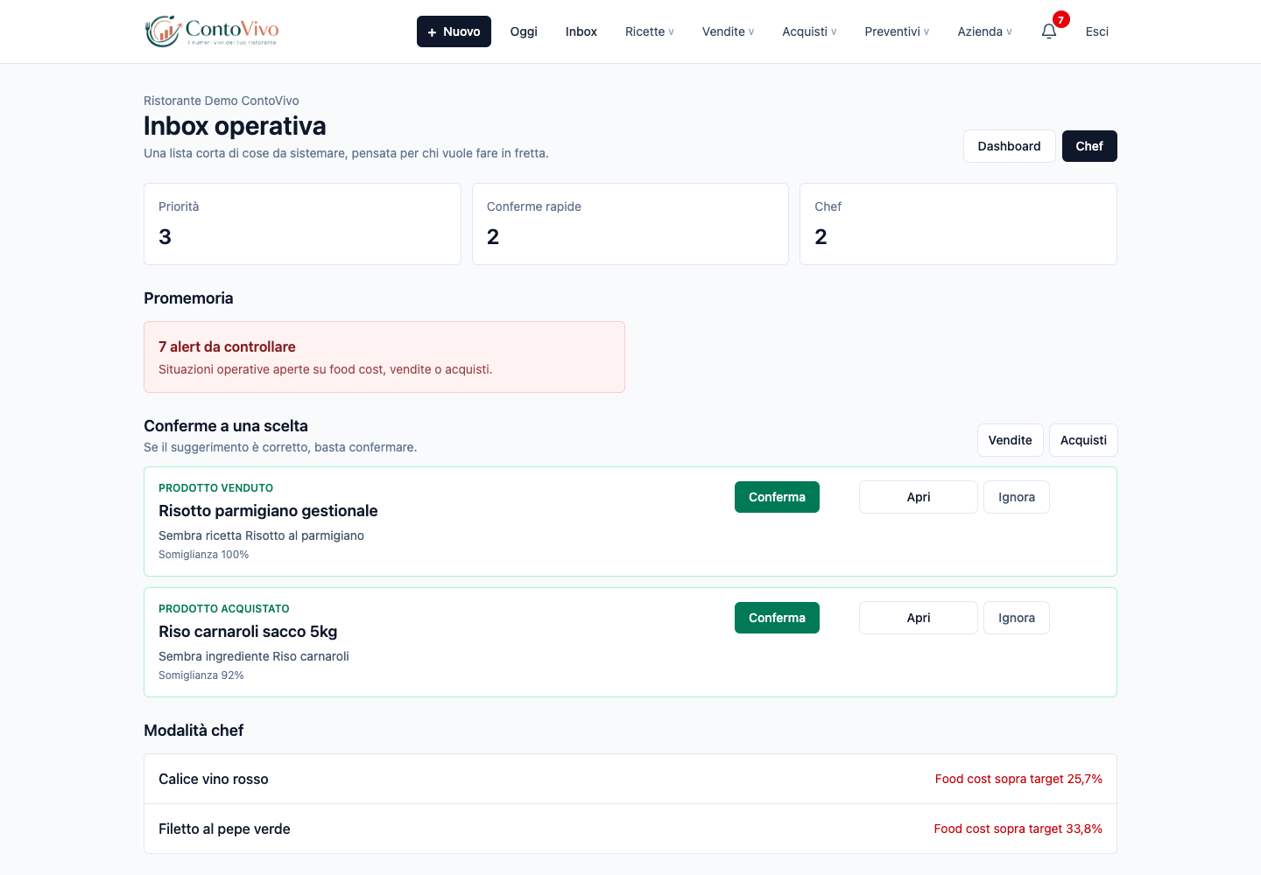Confirm the Riso carnaroli sacco 5kg match

[777, 618]
